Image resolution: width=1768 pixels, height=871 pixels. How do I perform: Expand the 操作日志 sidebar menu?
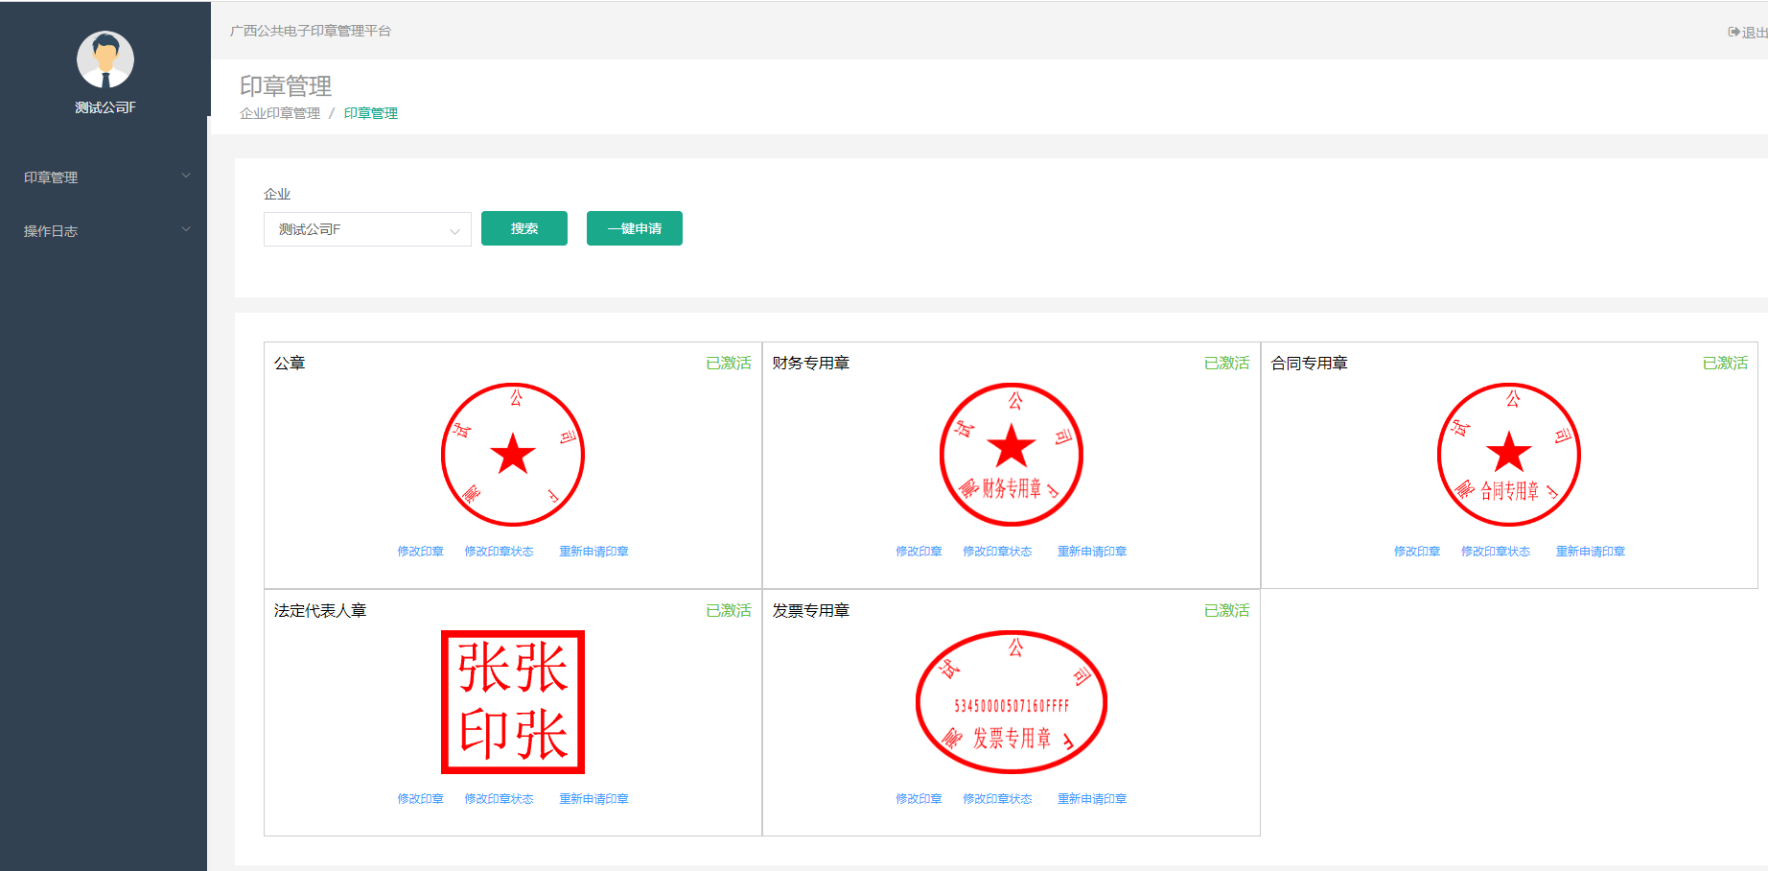pyautogui.click(x=104, y=231)
